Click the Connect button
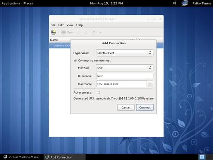 click(x=145, y=107)
